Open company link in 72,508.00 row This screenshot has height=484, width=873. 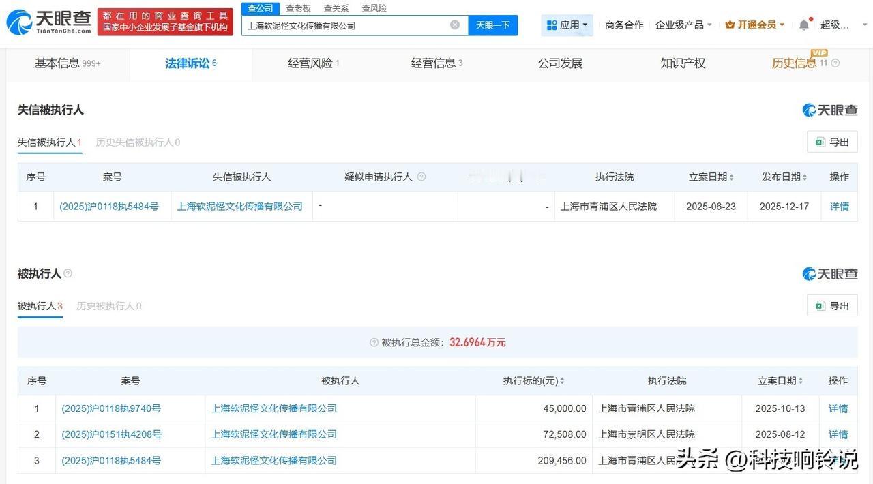[x=274, y=434]
